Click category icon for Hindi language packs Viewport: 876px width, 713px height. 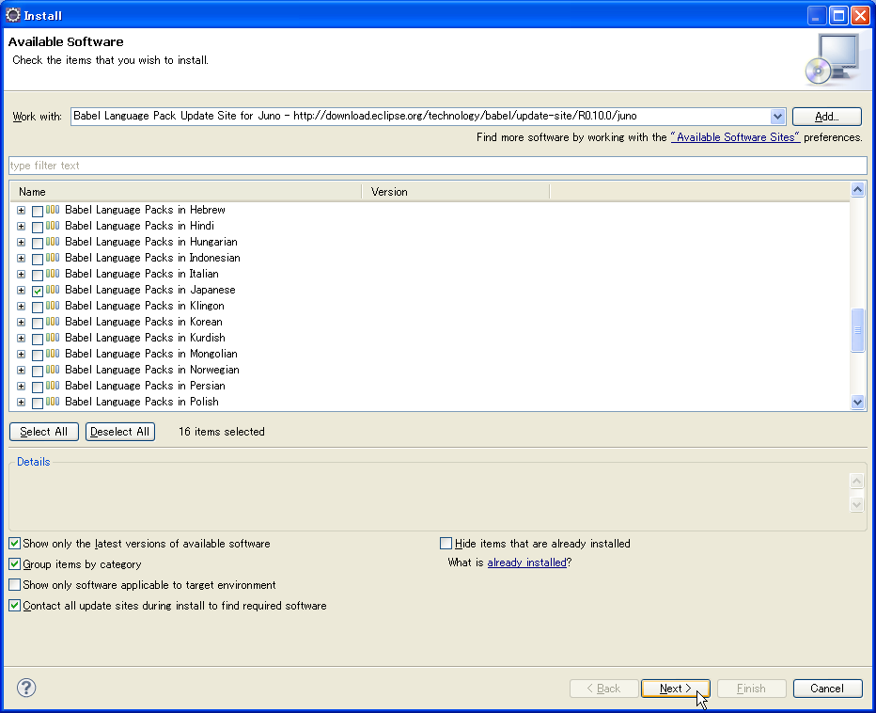[x=53, y=226]
